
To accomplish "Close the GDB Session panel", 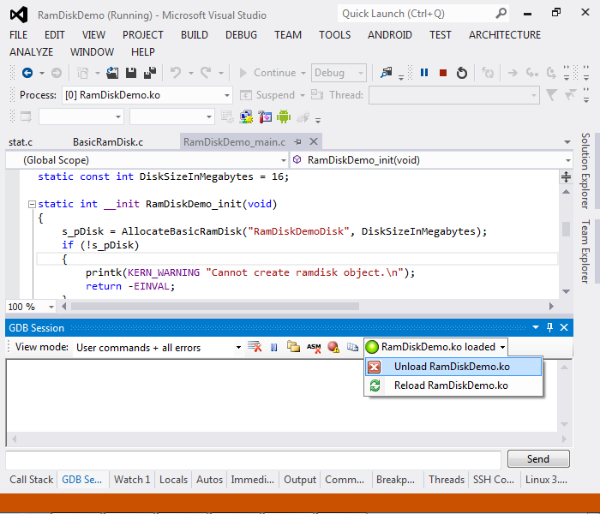I will click(x=564, y=327).
